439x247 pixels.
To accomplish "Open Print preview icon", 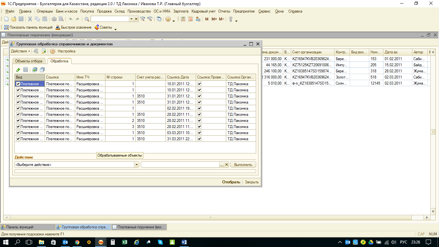I will 61,19.
